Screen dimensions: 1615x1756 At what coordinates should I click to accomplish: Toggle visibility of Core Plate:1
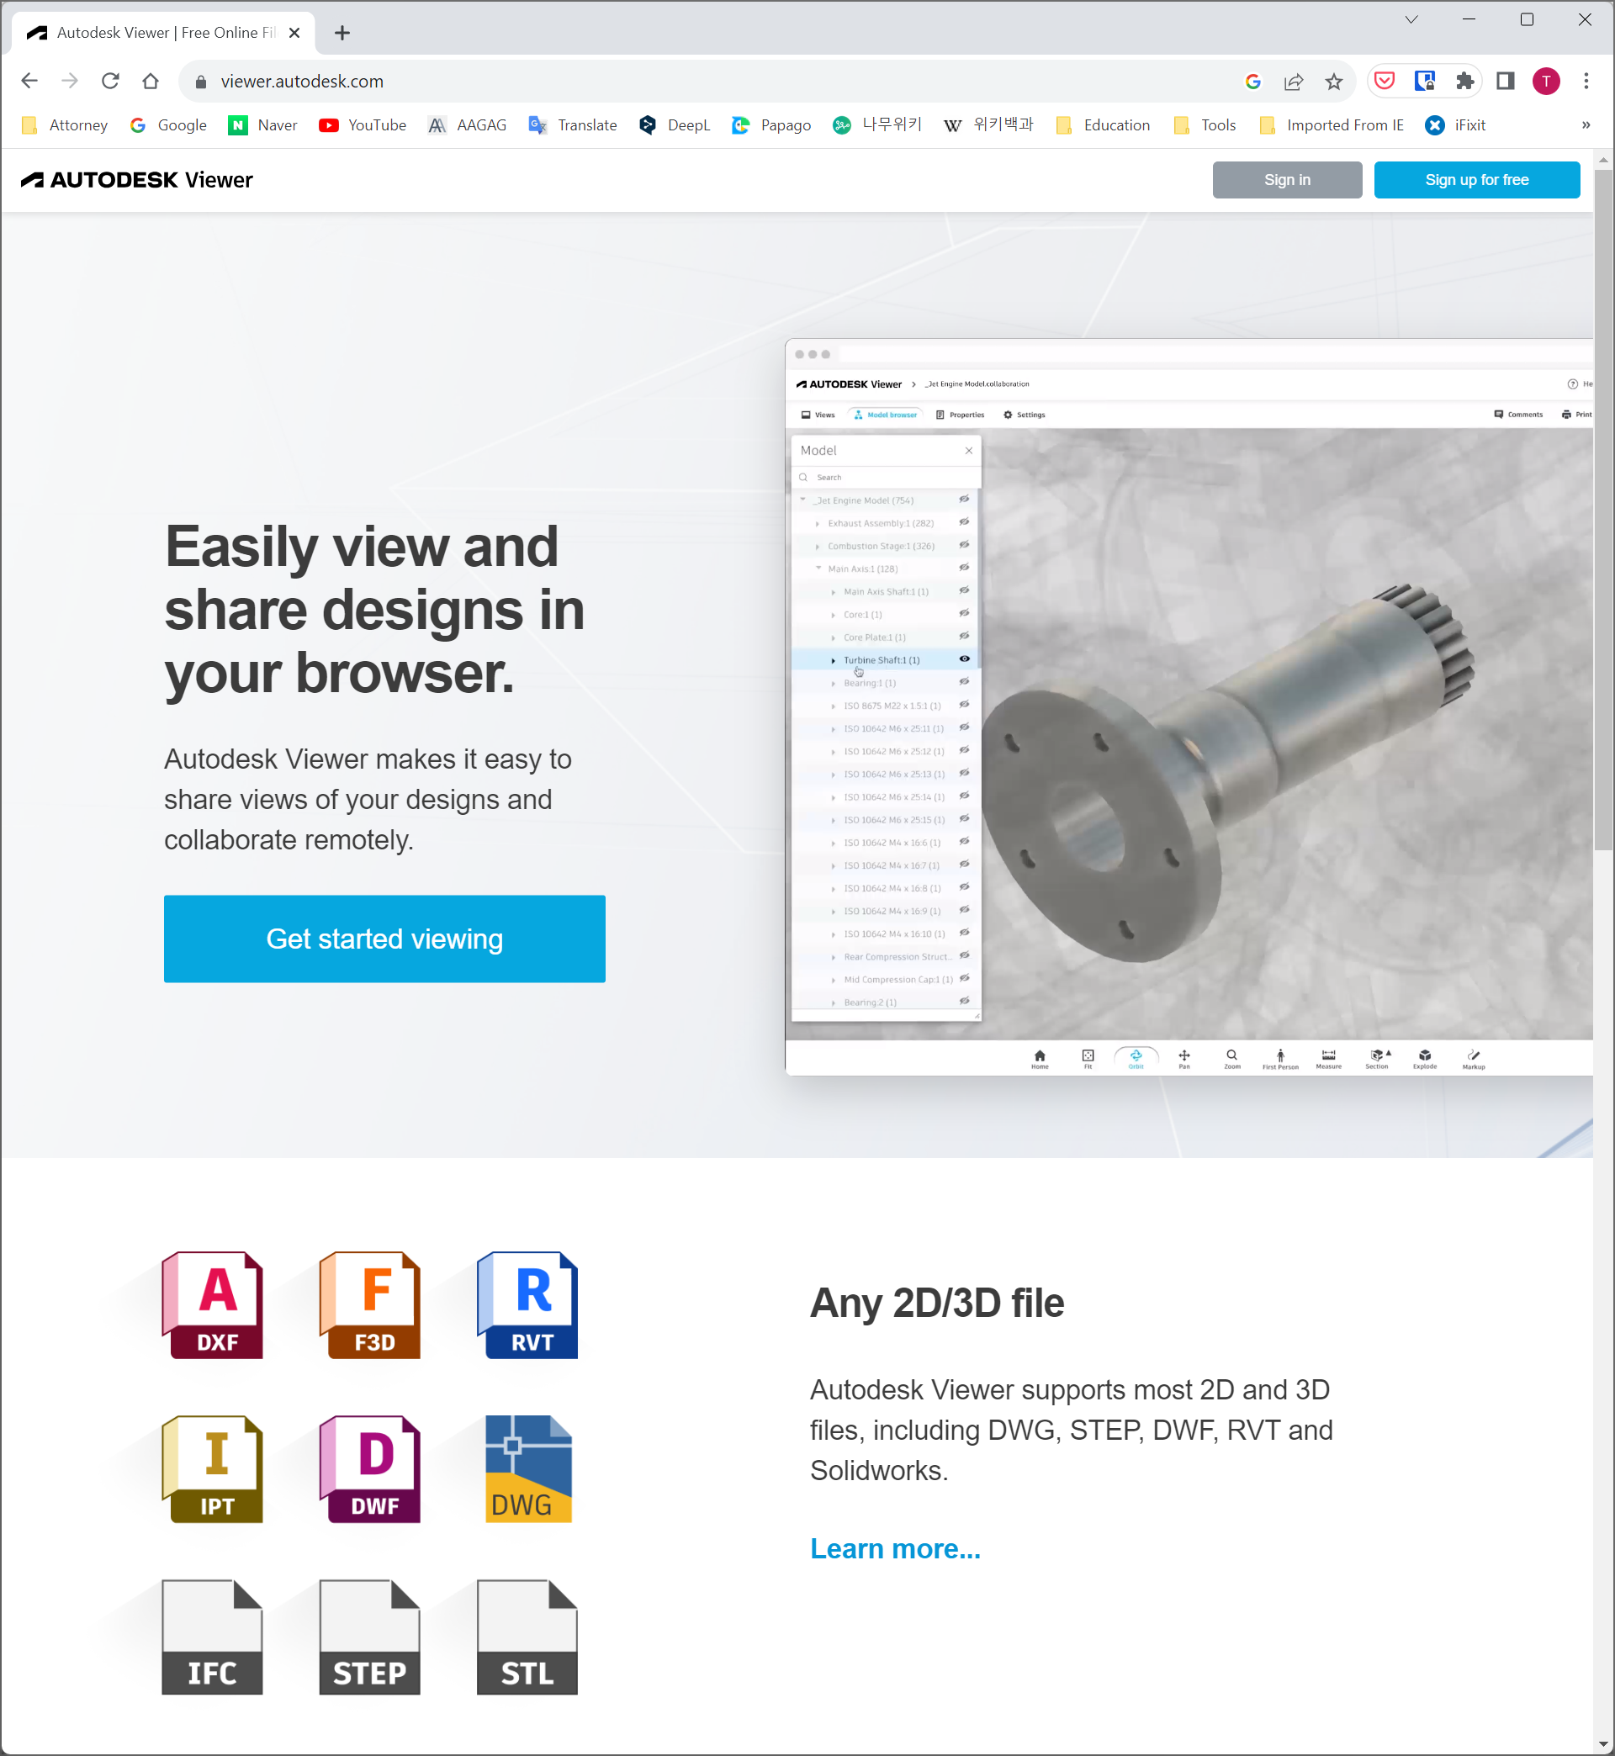[x=964, y=637]
